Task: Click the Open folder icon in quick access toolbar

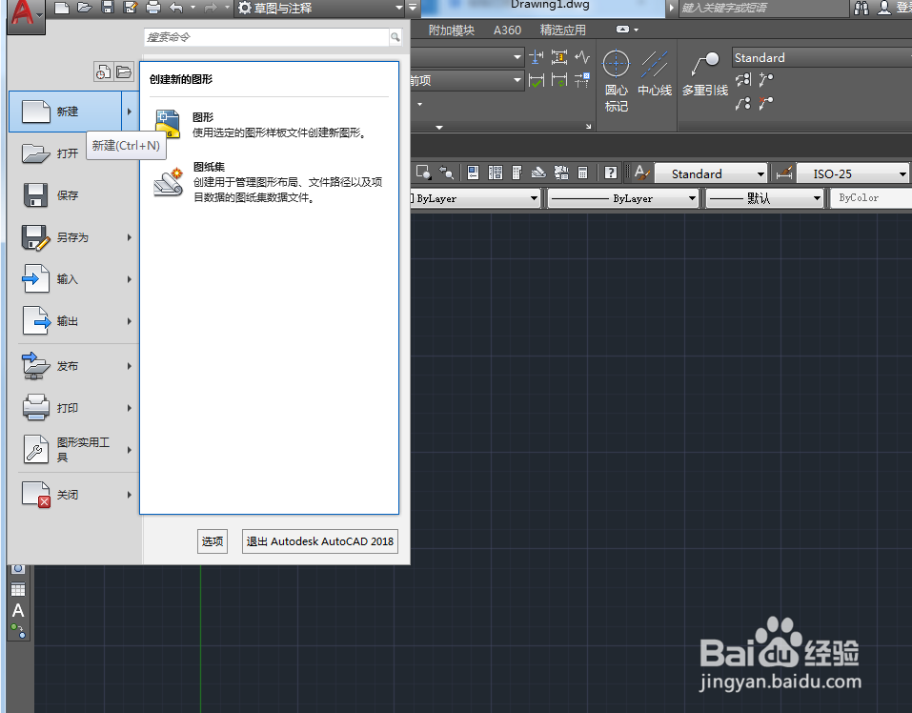Action: pyautogui.click(x=85, y=8)
